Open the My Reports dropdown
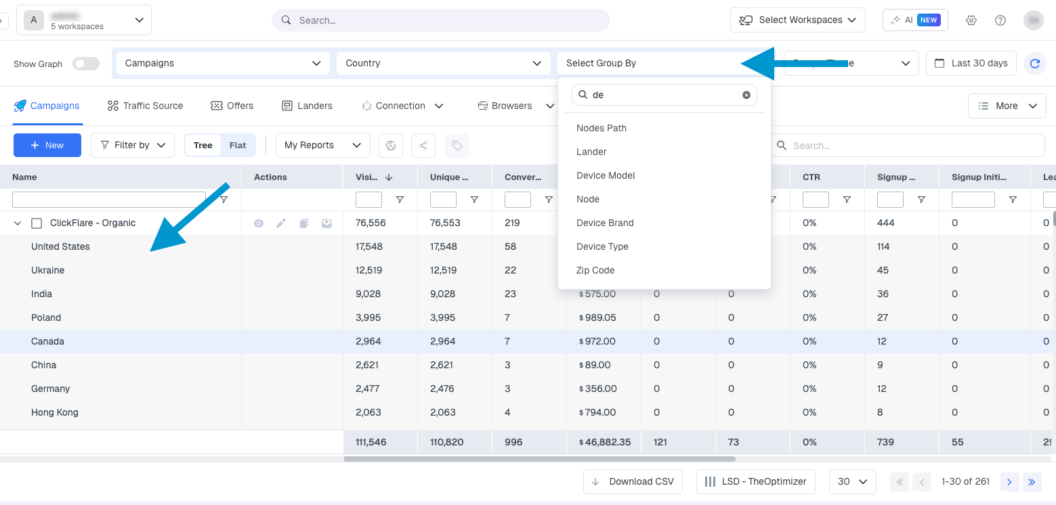 point(322,146)
